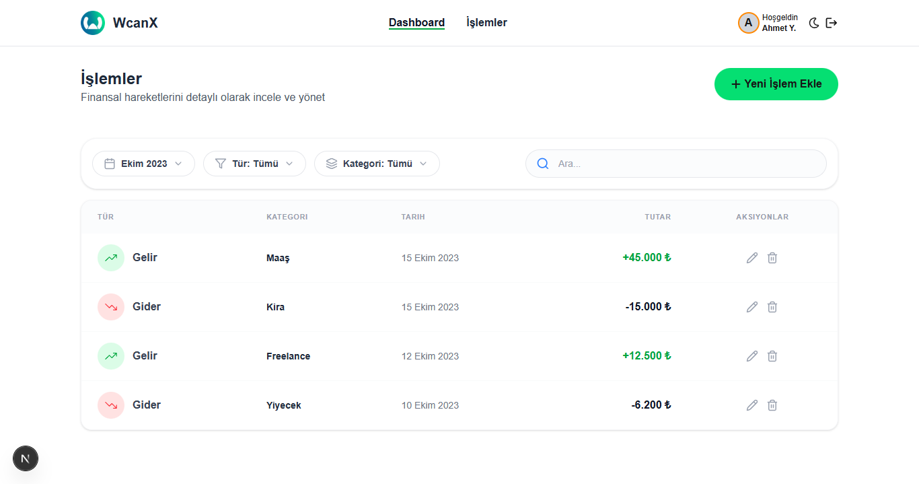Click the search magnifier icon in the search bar
Image resolution: width=919 pixels, height=484 pixels.
point(542,163)
